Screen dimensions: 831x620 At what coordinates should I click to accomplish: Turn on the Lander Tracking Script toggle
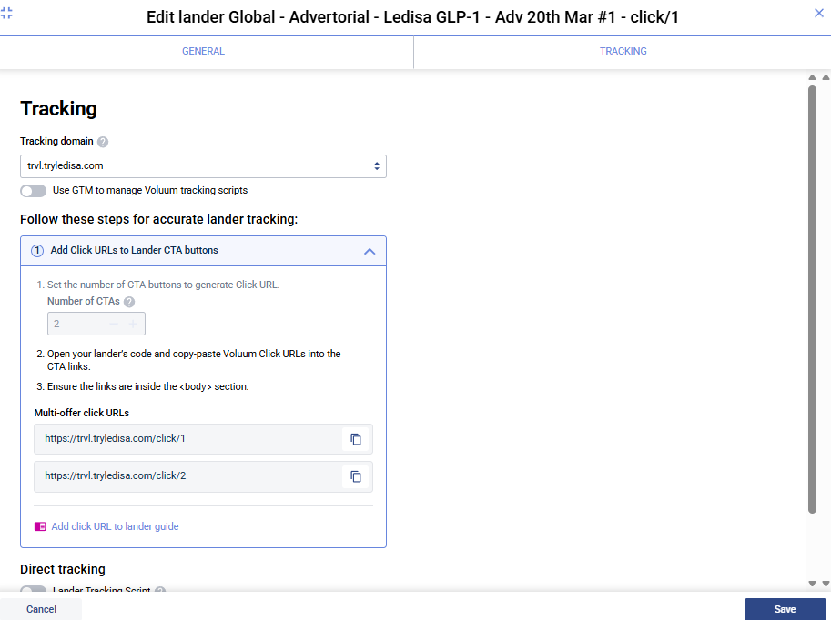coord(33,591)
